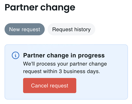
Task: Click the blue info circle icon
Action: (15, 55)
